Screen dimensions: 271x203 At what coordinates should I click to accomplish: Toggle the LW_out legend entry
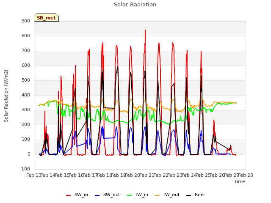click(x=167, y=195)
